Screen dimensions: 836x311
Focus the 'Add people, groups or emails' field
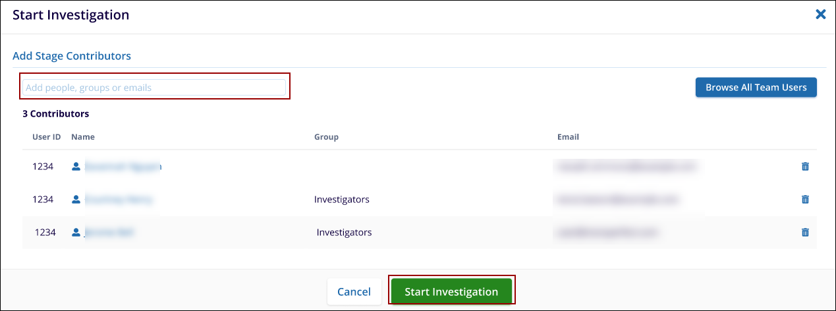154,88
